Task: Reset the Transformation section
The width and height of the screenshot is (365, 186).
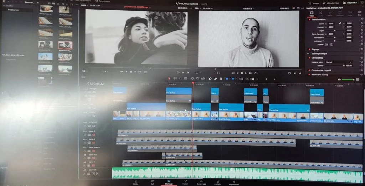Action: point(362,19)
